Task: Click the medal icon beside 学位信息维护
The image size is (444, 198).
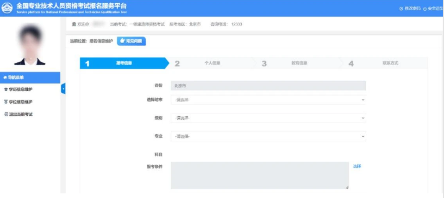Action: [6, 102]
